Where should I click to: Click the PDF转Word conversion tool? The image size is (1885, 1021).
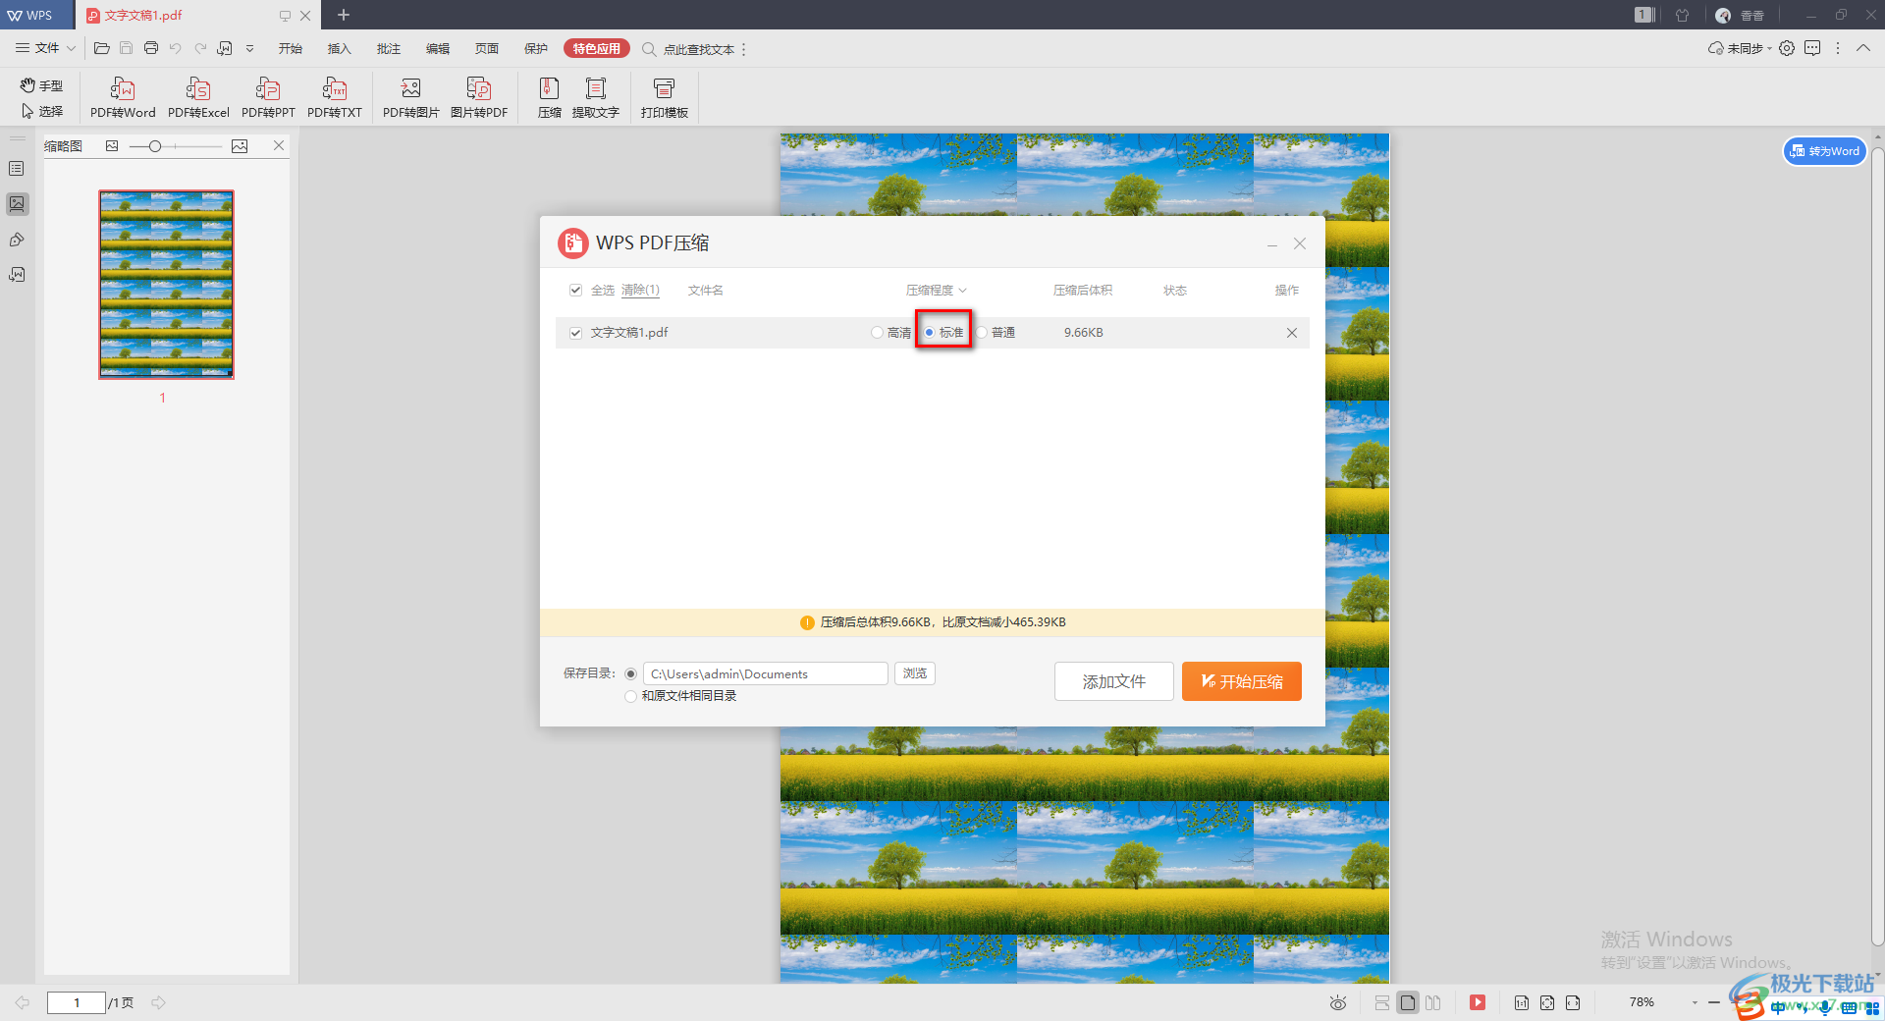123,98
